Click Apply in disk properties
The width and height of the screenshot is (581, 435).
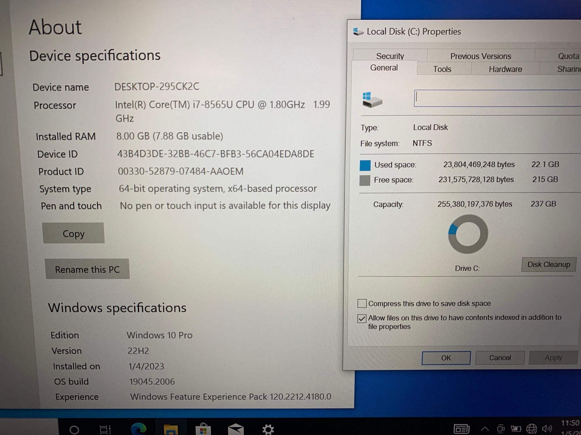(x=553, y=358)
